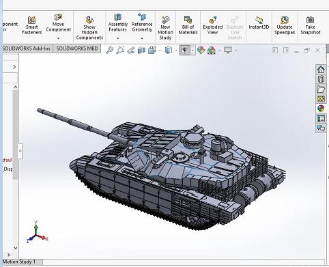The image size is (329, 267).
Task: Select the Move Component tool
Action: [58, 23]
